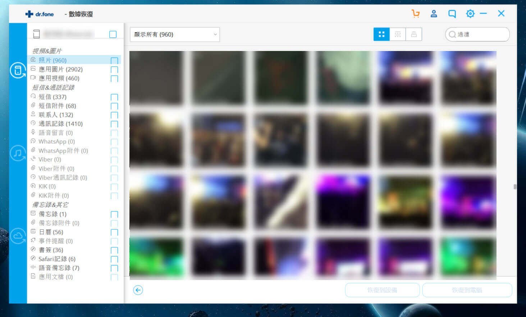This screenshot has width=526, height=317.
Task: Click the note icon beside 備忘錄 (1)
Action: click(x=33, y=214)
